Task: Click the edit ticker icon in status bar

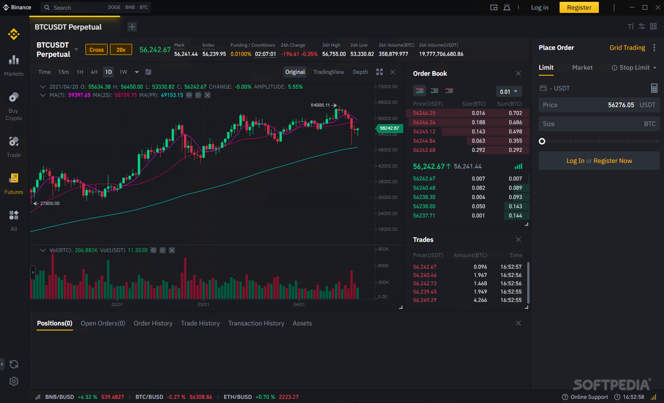Action: point(38,397)
